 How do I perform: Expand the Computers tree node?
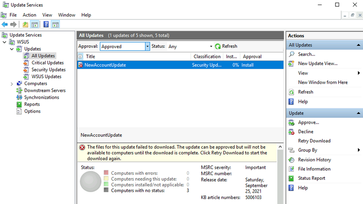(x=12, y=84)
